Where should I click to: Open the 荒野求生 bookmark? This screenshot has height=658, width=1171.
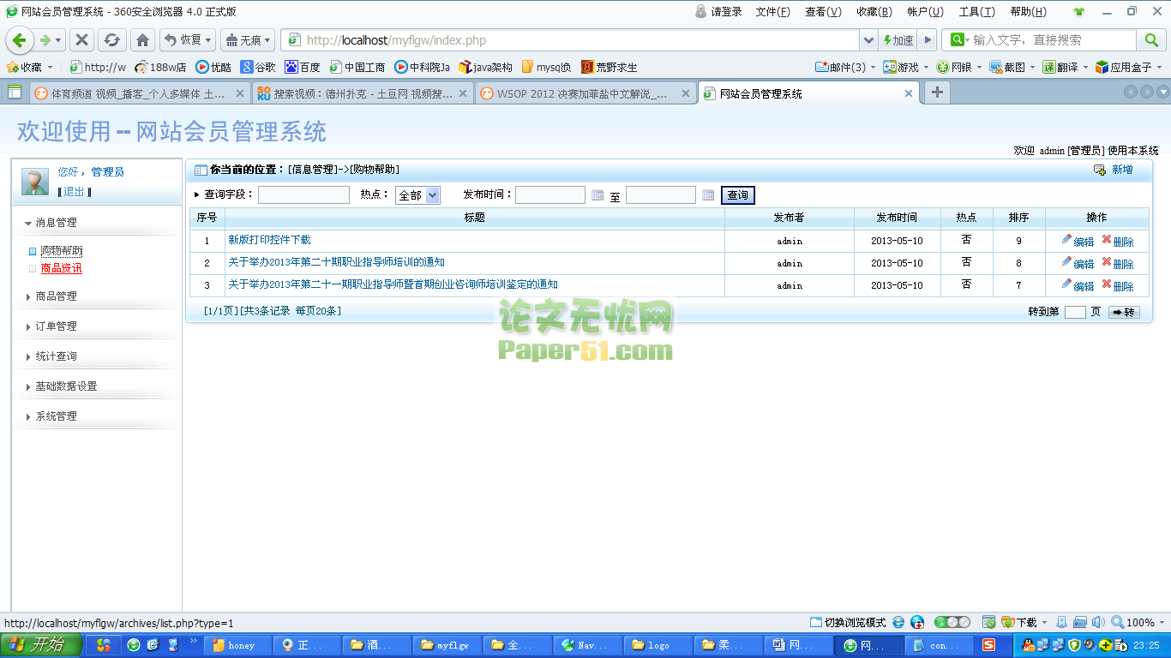coord(610,67)
